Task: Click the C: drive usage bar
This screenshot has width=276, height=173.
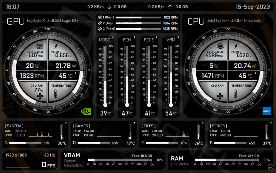Action: [x=25, y=143]
